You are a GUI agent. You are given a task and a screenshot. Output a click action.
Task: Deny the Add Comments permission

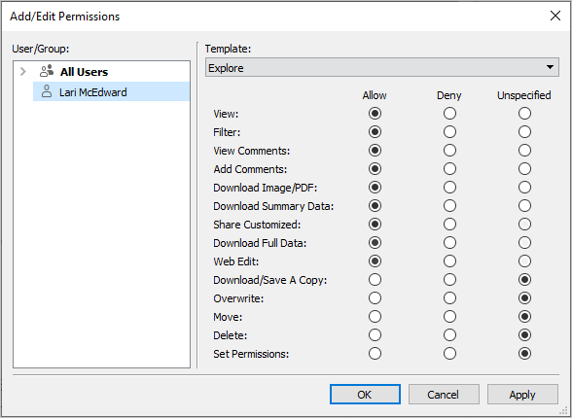pos(449,169)
